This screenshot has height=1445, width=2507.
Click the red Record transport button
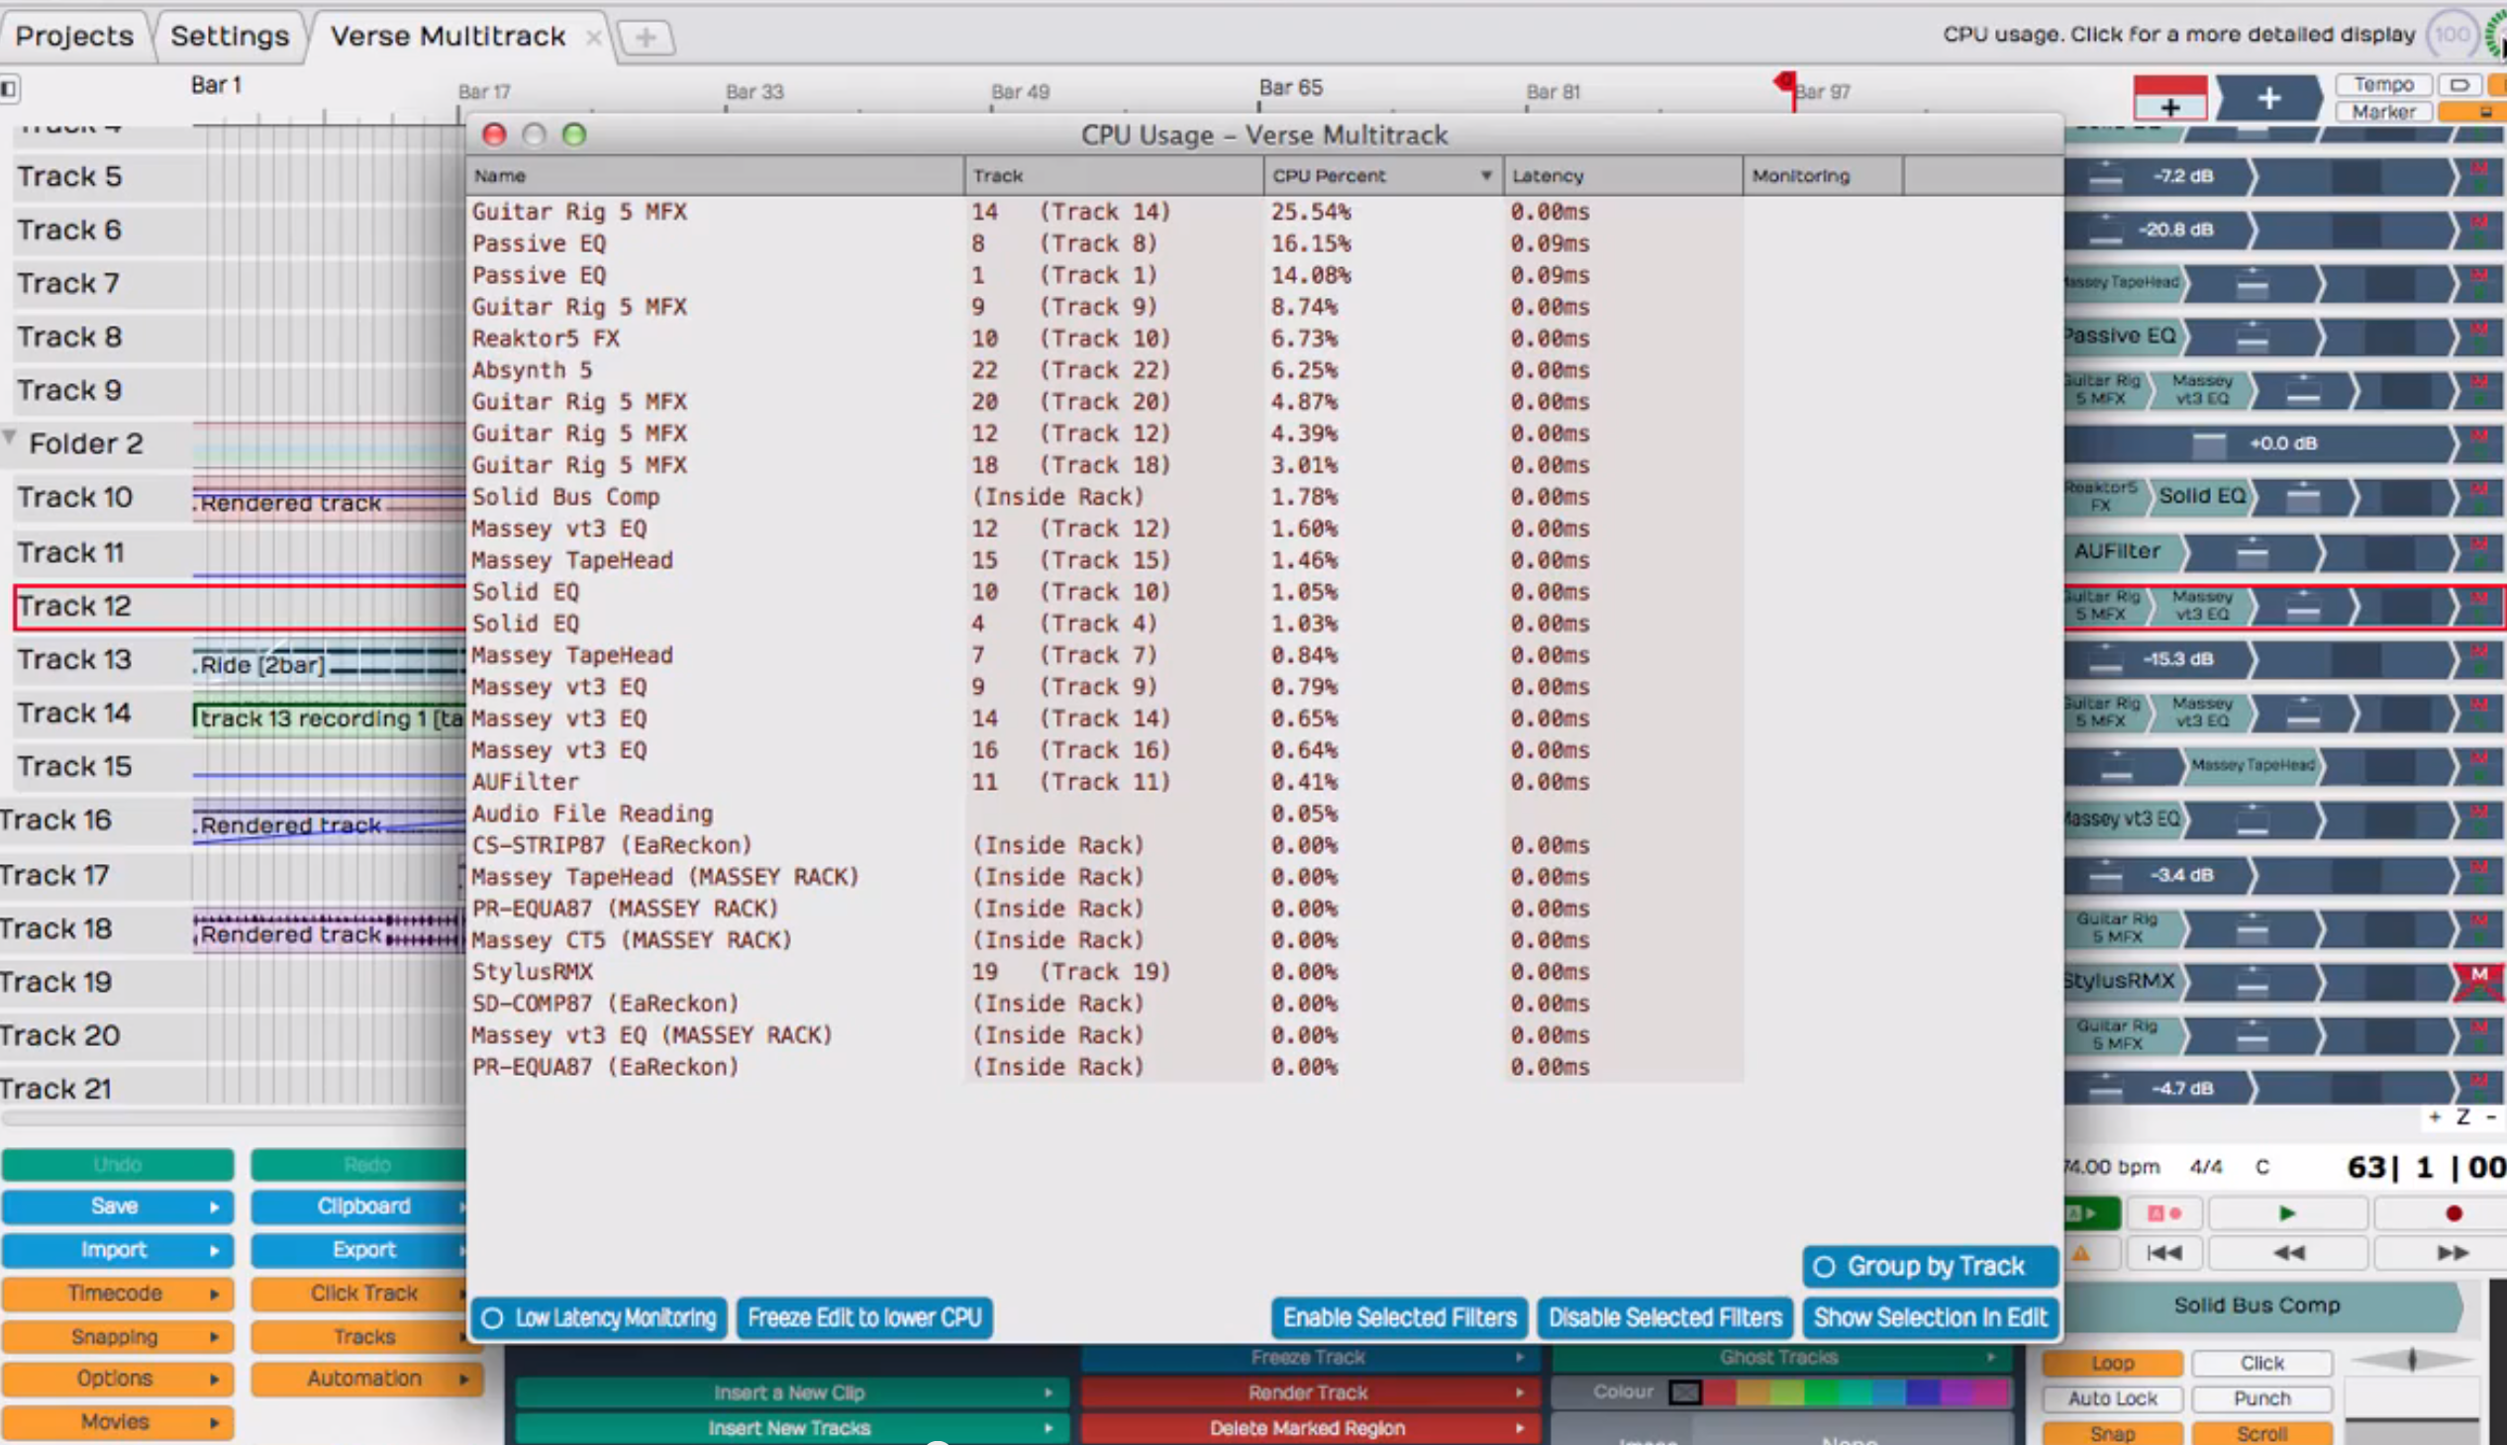(2453, 1212)
